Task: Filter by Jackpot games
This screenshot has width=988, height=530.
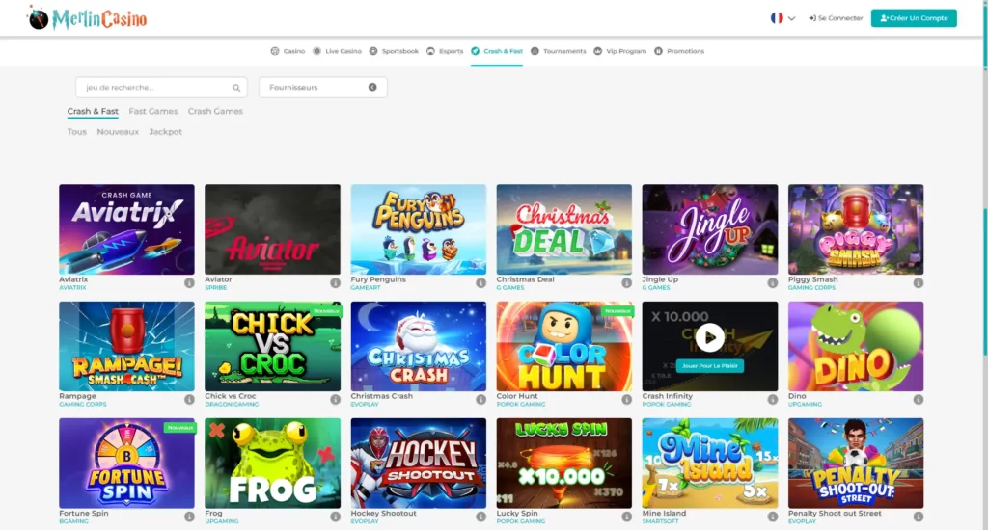Action: [166, 132]
